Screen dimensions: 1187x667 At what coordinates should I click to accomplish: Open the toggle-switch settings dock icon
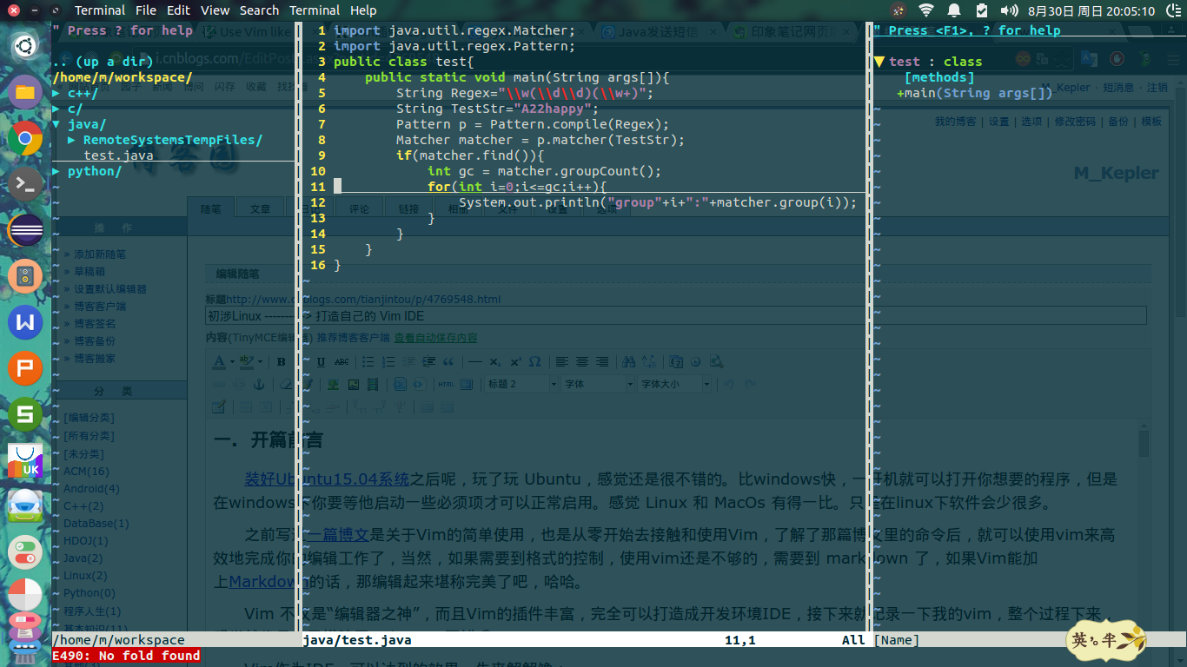pyautogui.click(x=25, y=553)
